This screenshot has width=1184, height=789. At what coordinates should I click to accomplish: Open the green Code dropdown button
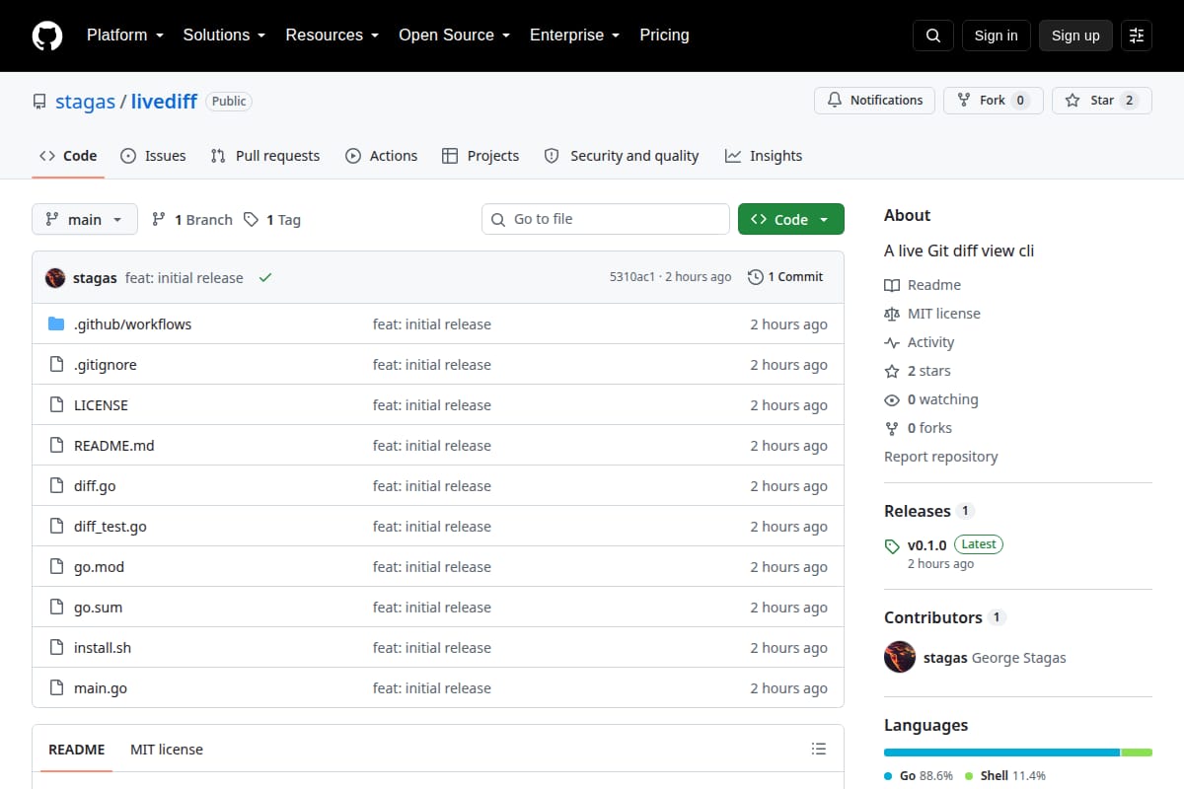point(791,219)
